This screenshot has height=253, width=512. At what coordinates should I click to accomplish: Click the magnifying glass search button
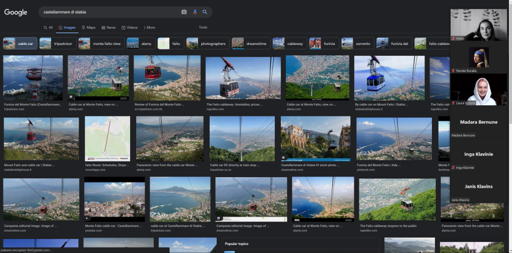click(205, 12)
